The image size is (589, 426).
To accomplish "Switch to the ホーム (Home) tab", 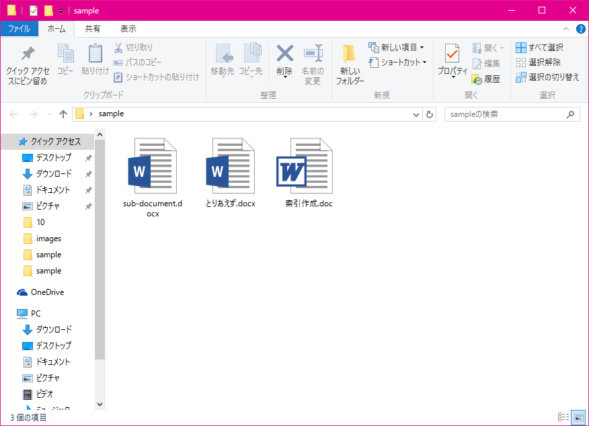I will coord(56,29).
